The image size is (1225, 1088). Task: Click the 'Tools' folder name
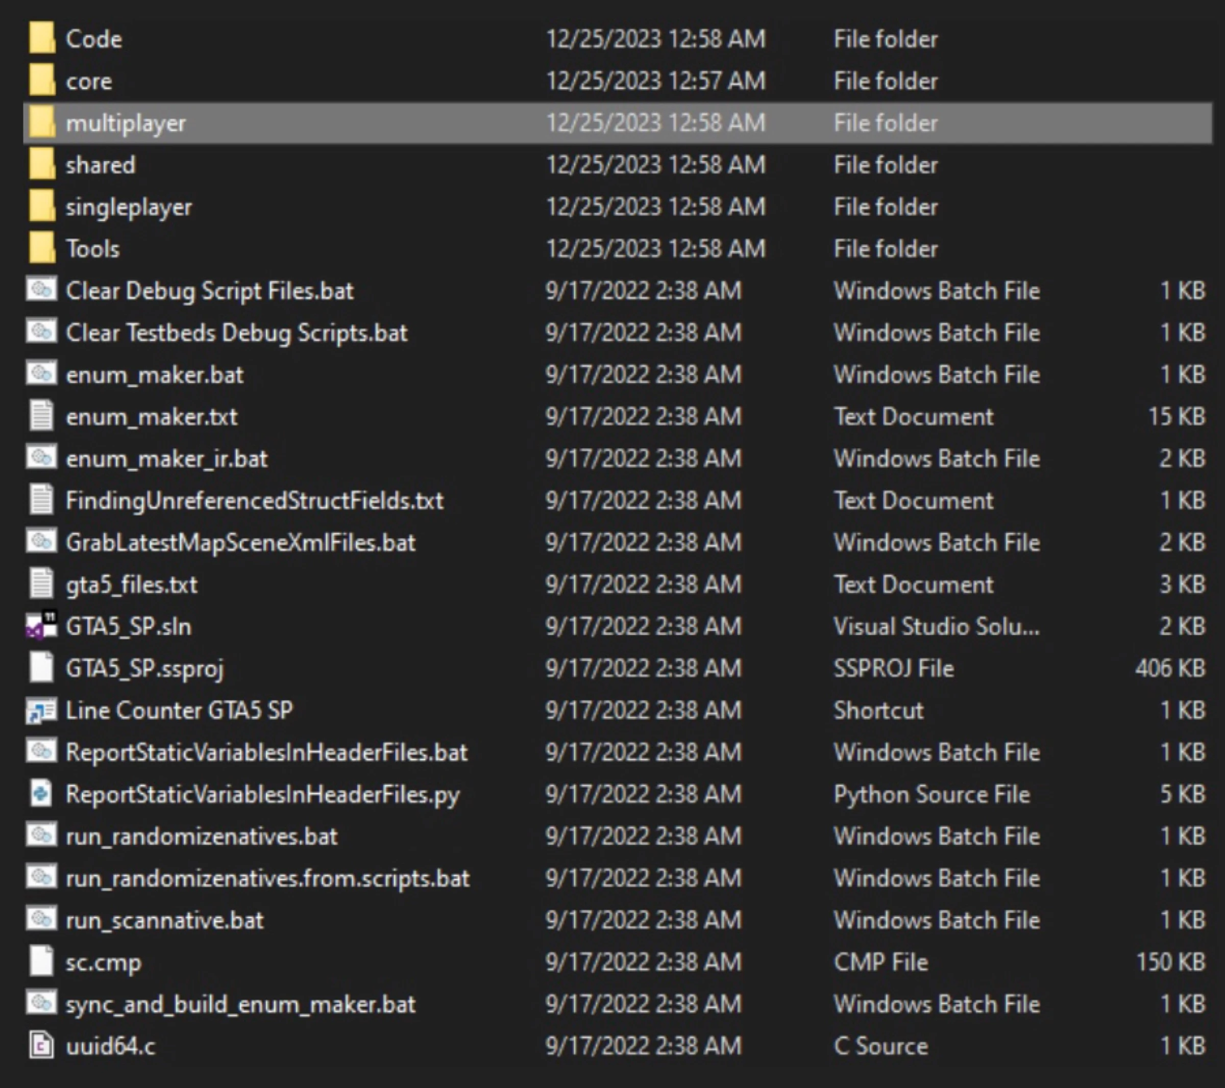(92, 248)
